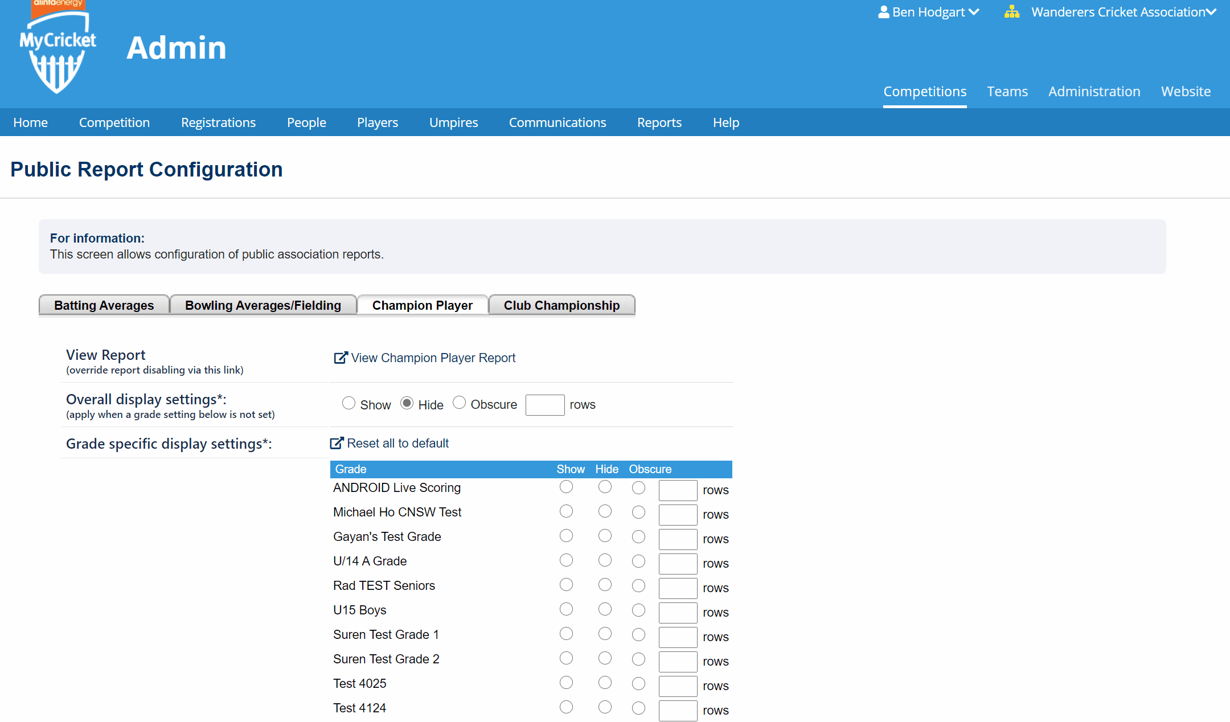Click rows input for ANDROID Live Scoring
The height and width of the screenshot is (722, 1230).
pos(678,490)
